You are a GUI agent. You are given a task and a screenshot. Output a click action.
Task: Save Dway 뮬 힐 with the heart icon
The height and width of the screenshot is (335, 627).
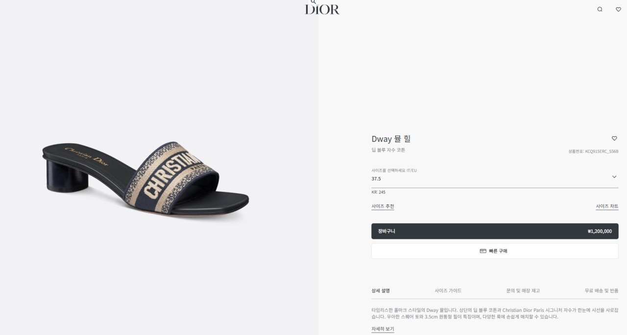point(614,138)
